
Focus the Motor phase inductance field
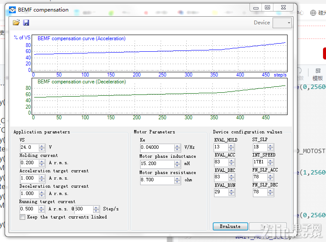tap(157, 164)
